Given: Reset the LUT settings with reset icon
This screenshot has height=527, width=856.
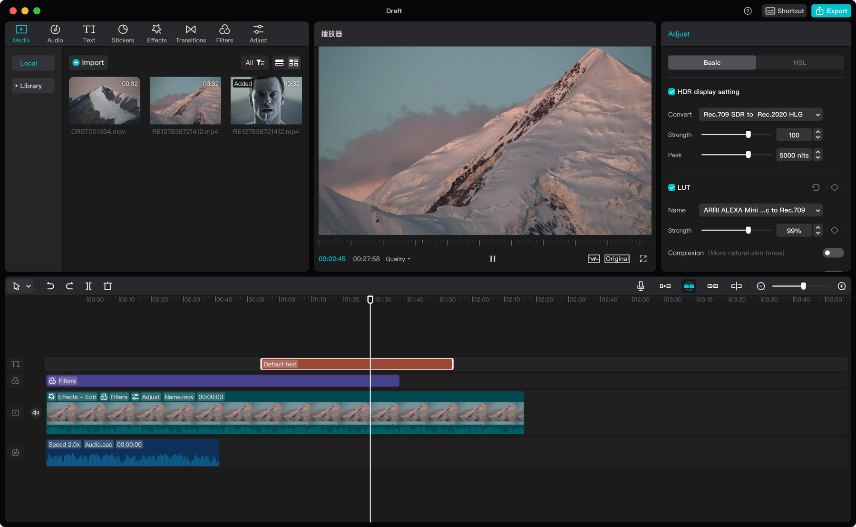Looking at the screenshot, I should [x=816, y=187].
